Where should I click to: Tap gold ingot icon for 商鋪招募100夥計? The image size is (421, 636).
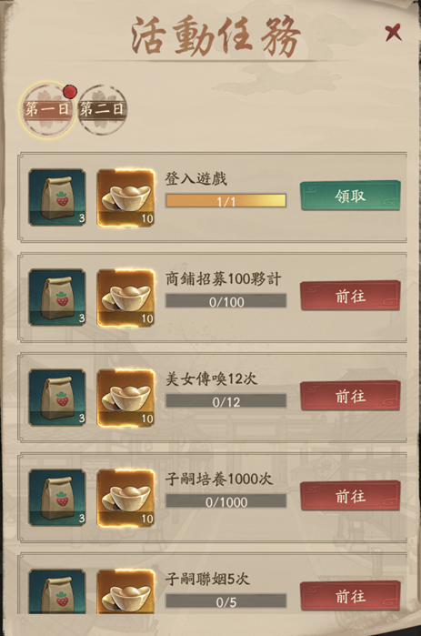[x=125, y=298]
